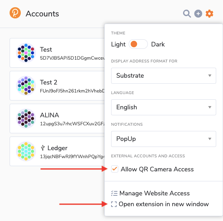The height and width of the screenshot is (221, 223).
Task: Open the account search magnifier
Action: [x=187, y=14]
